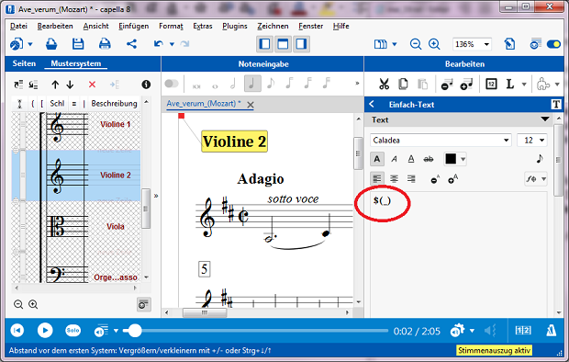Viewport: 569px width, 362px height.
Task: Expand the text color dropdown arrow
Action: click(463, 159)
